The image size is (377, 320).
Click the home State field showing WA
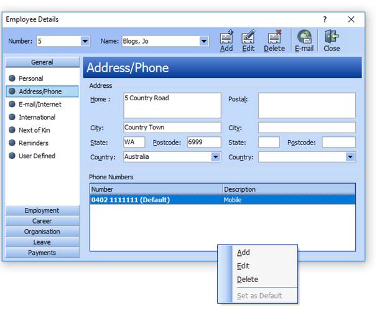tap(134, 142)
